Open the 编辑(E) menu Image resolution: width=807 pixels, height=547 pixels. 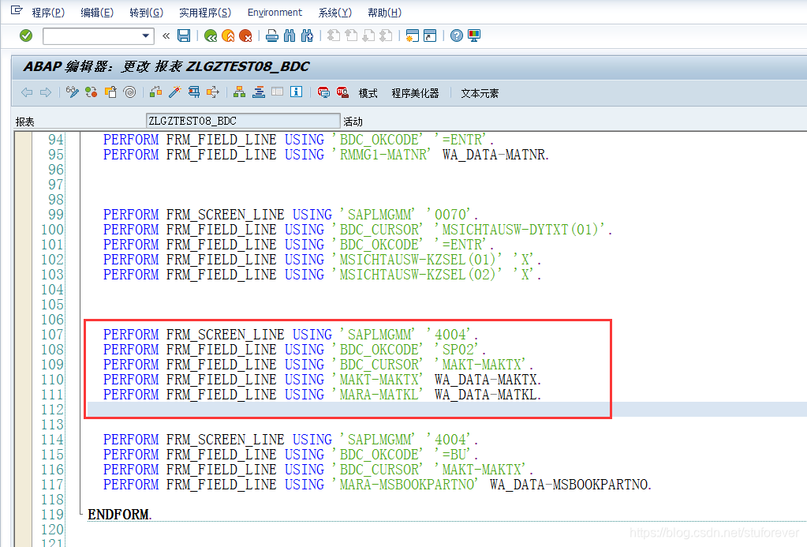tap(97, 13)
